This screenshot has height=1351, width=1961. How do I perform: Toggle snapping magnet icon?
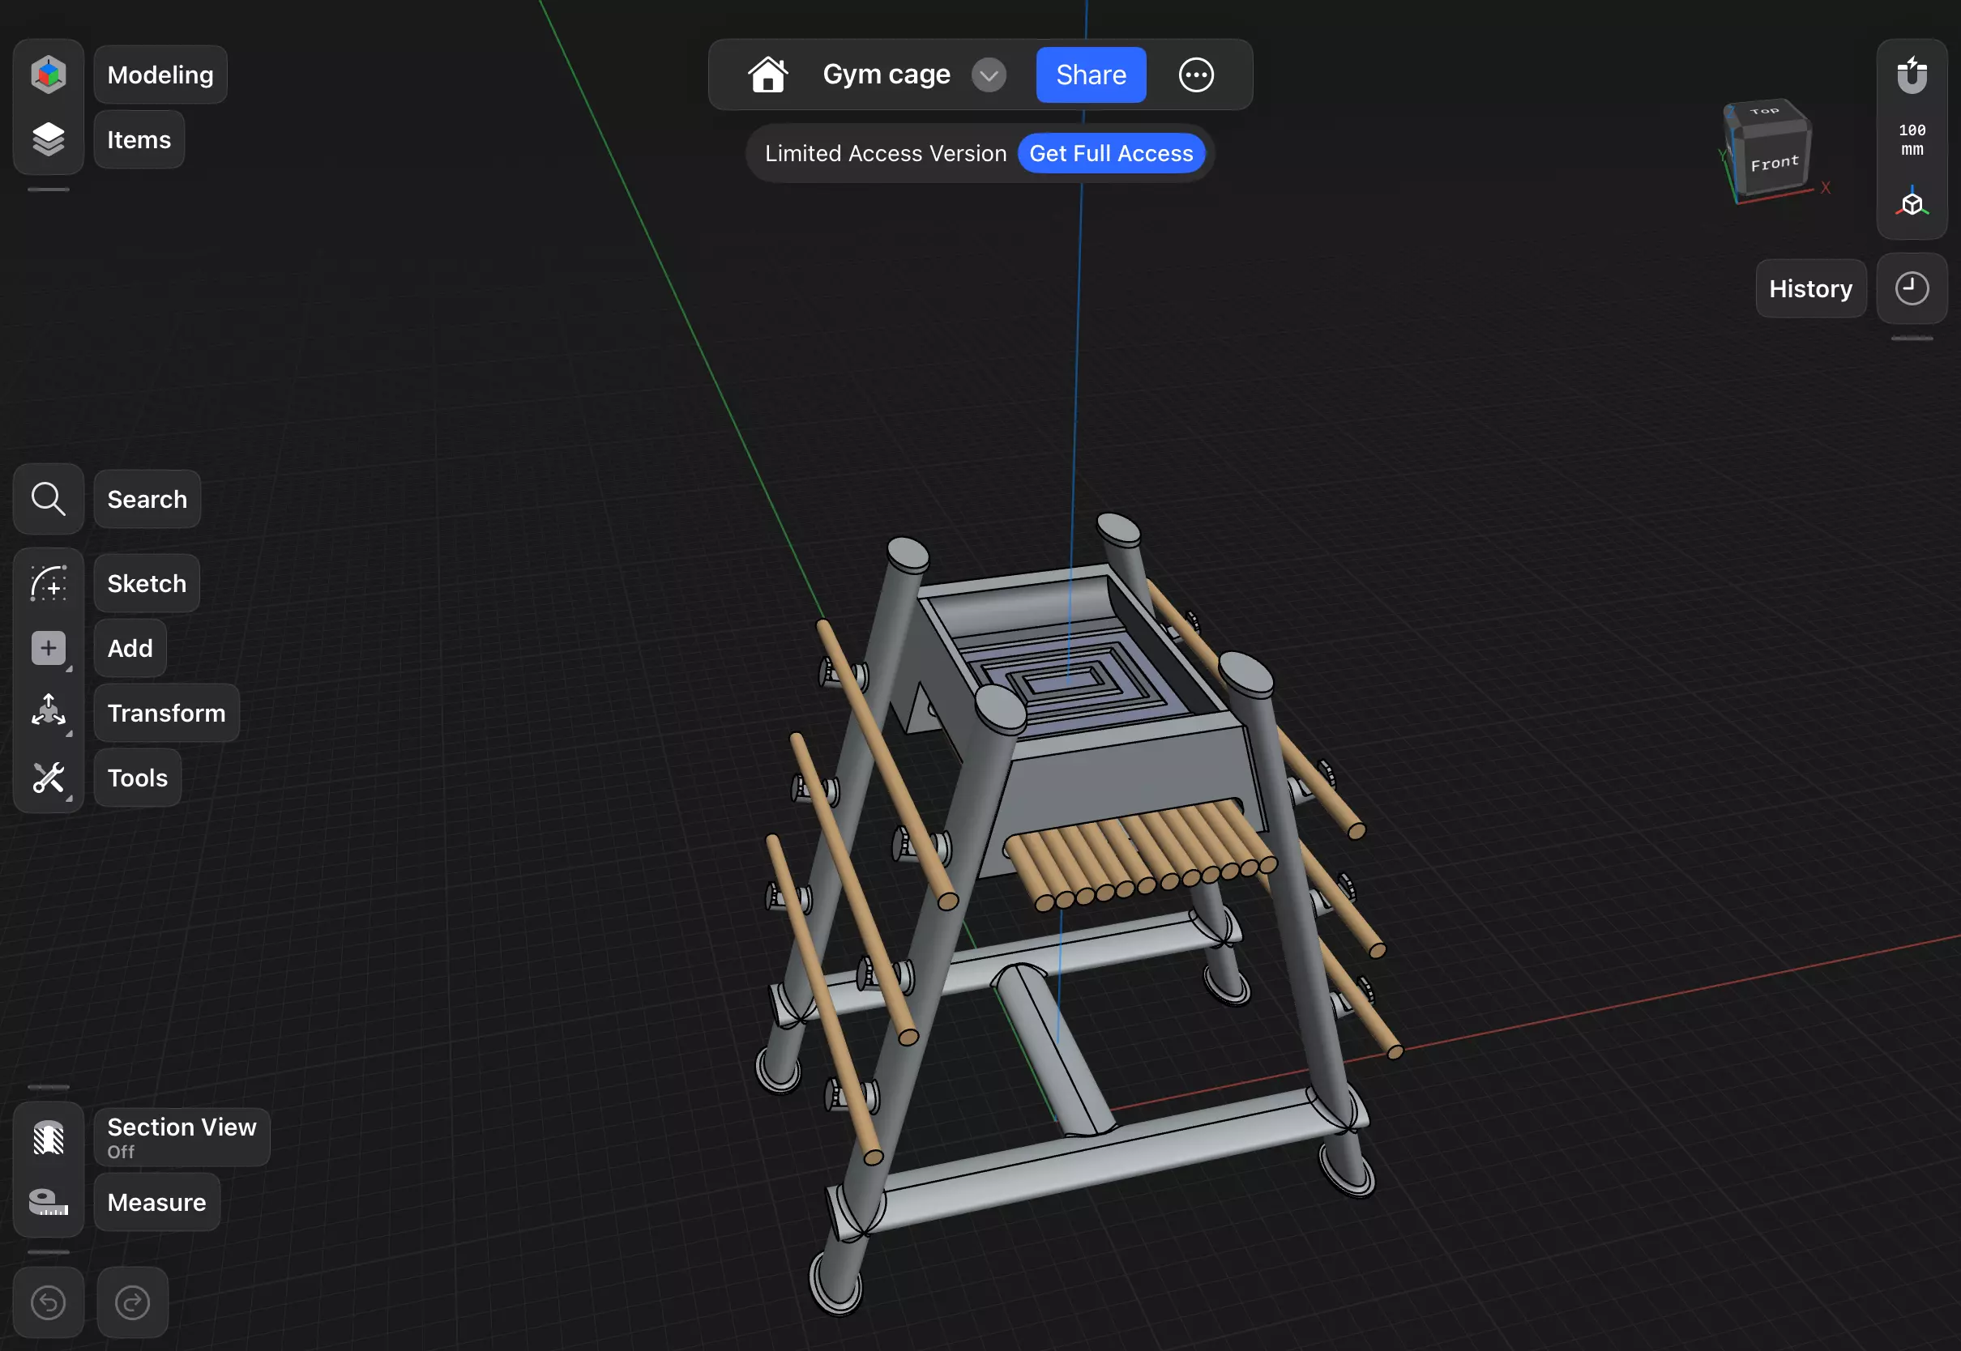pyautogui.click(x=1912, y=75)
